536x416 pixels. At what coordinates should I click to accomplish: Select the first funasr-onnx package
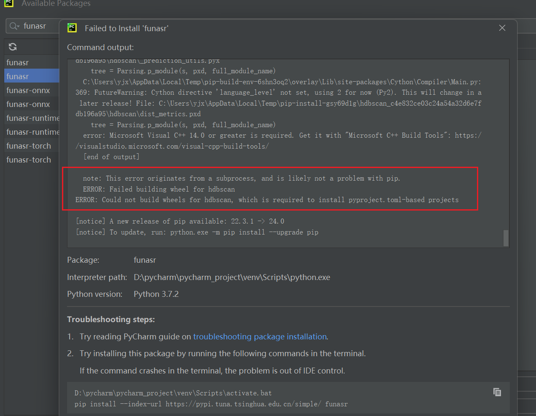pyautogui.click(x=32, y=90)
